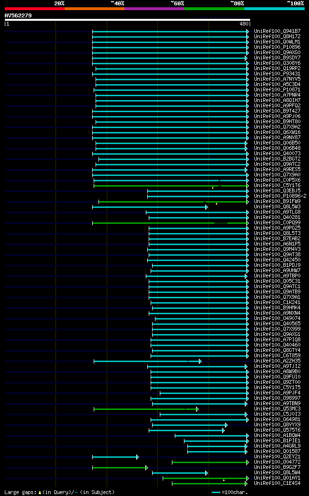The image size is (309, 496).
Task: Click the purple ~60% identity legend segment
Action: pyautogui.click(x=154, y=9)
